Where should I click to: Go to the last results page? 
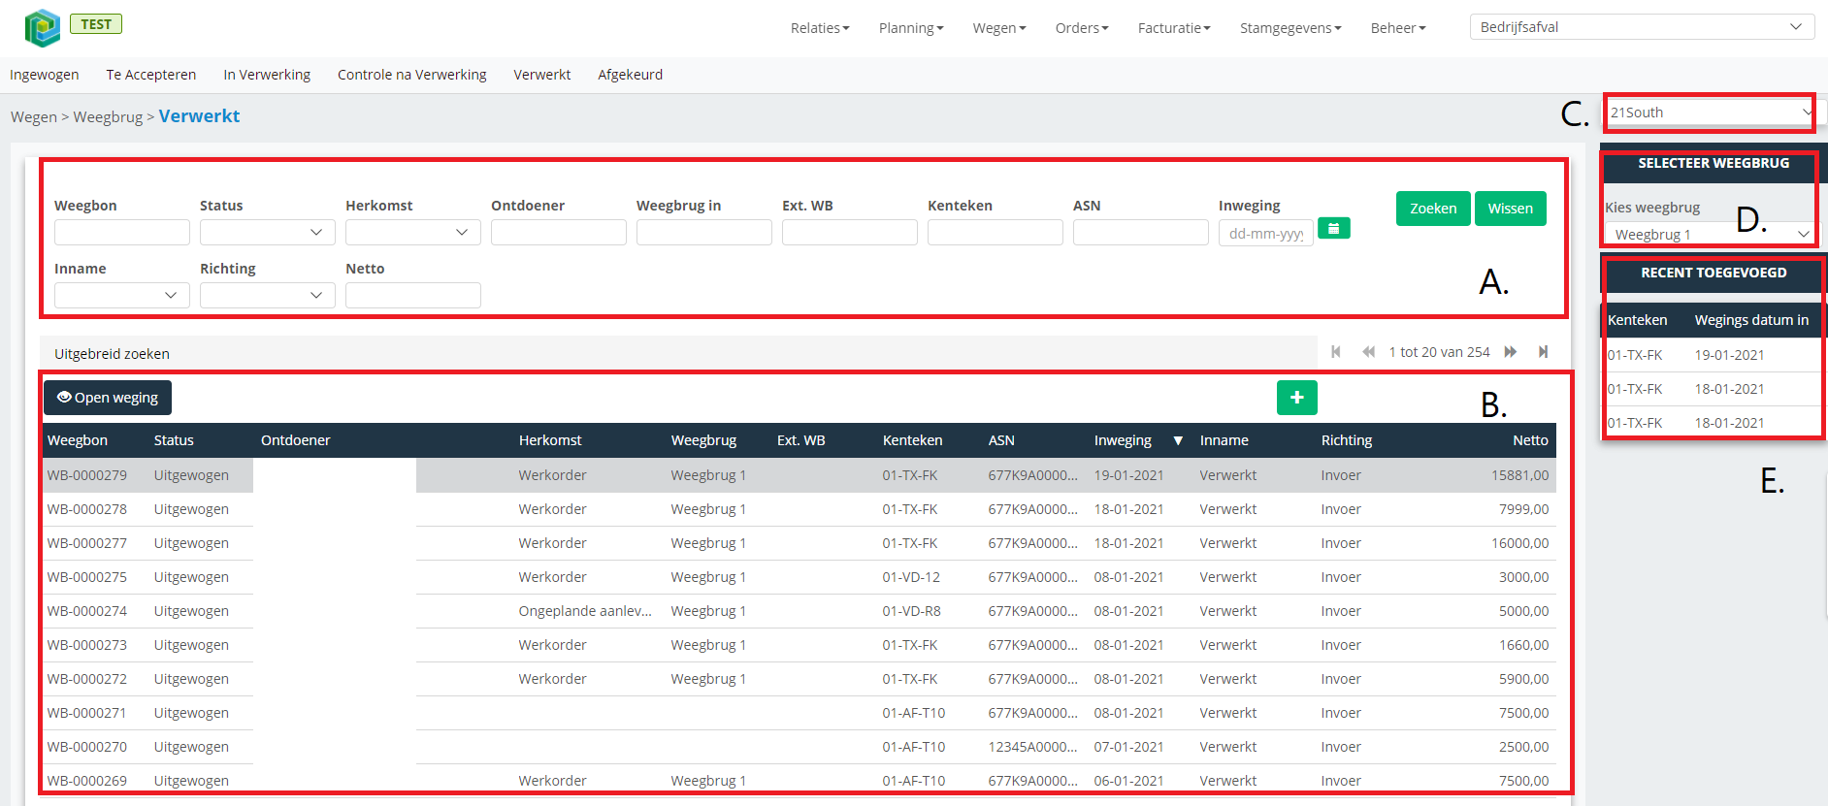pos(1543,352)
